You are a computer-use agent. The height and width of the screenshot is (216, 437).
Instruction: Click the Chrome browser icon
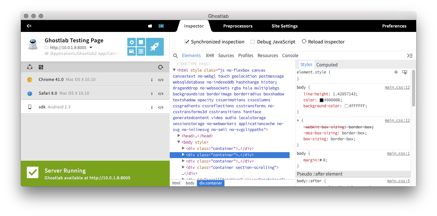[30, 80]
